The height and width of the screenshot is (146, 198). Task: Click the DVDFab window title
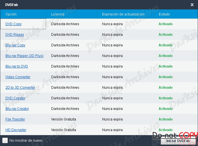coord(11,5)
